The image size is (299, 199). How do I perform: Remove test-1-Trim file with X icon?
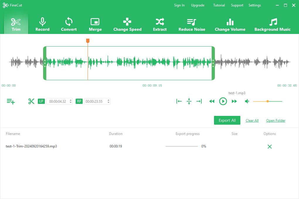[x=270, y=146]
